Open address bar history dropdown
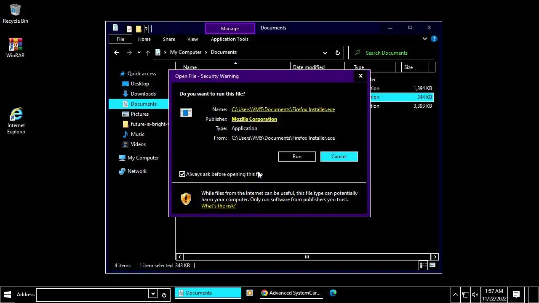Screen dimensions: 539x303 325,53
